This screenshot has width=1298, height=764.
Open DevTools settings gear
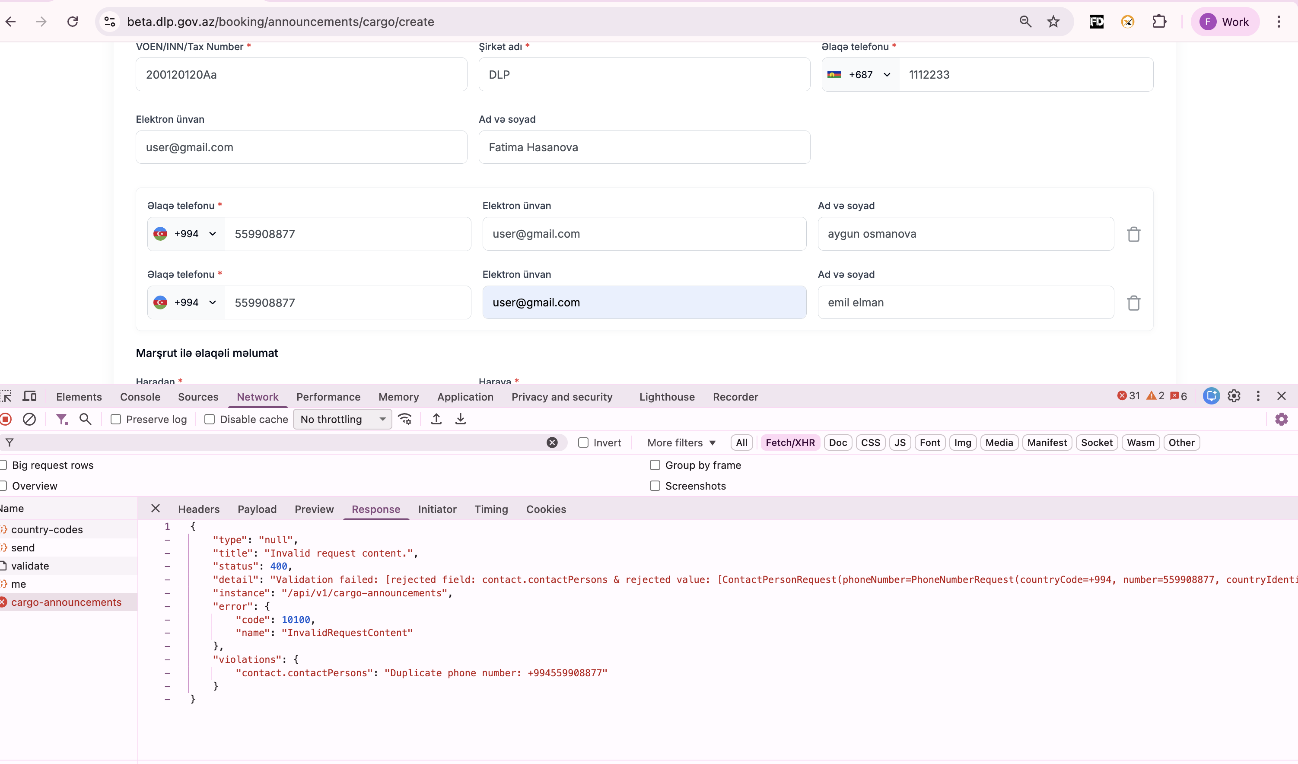pos(1234,396)
